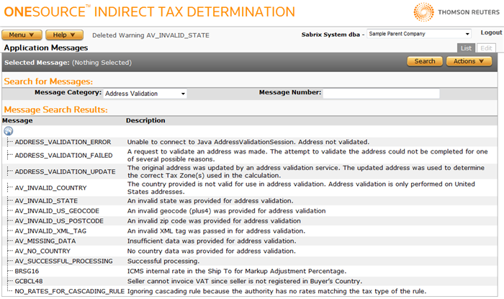Switch to the List tab

tap(466, 48)
